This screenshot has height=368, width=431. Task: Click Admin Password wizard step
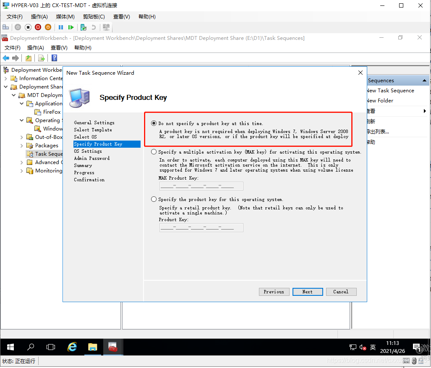click(x=91, y=158)
